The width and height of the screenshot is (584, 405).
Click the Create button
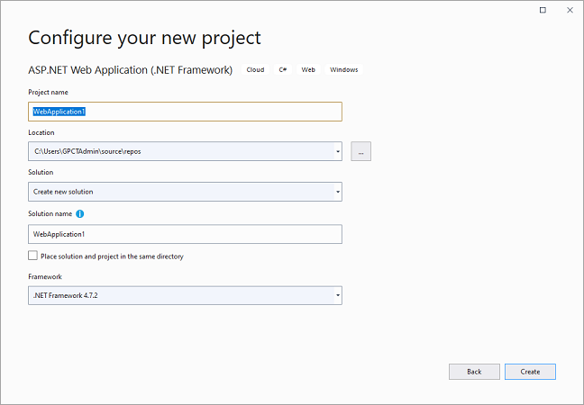(x=530, y=371)
